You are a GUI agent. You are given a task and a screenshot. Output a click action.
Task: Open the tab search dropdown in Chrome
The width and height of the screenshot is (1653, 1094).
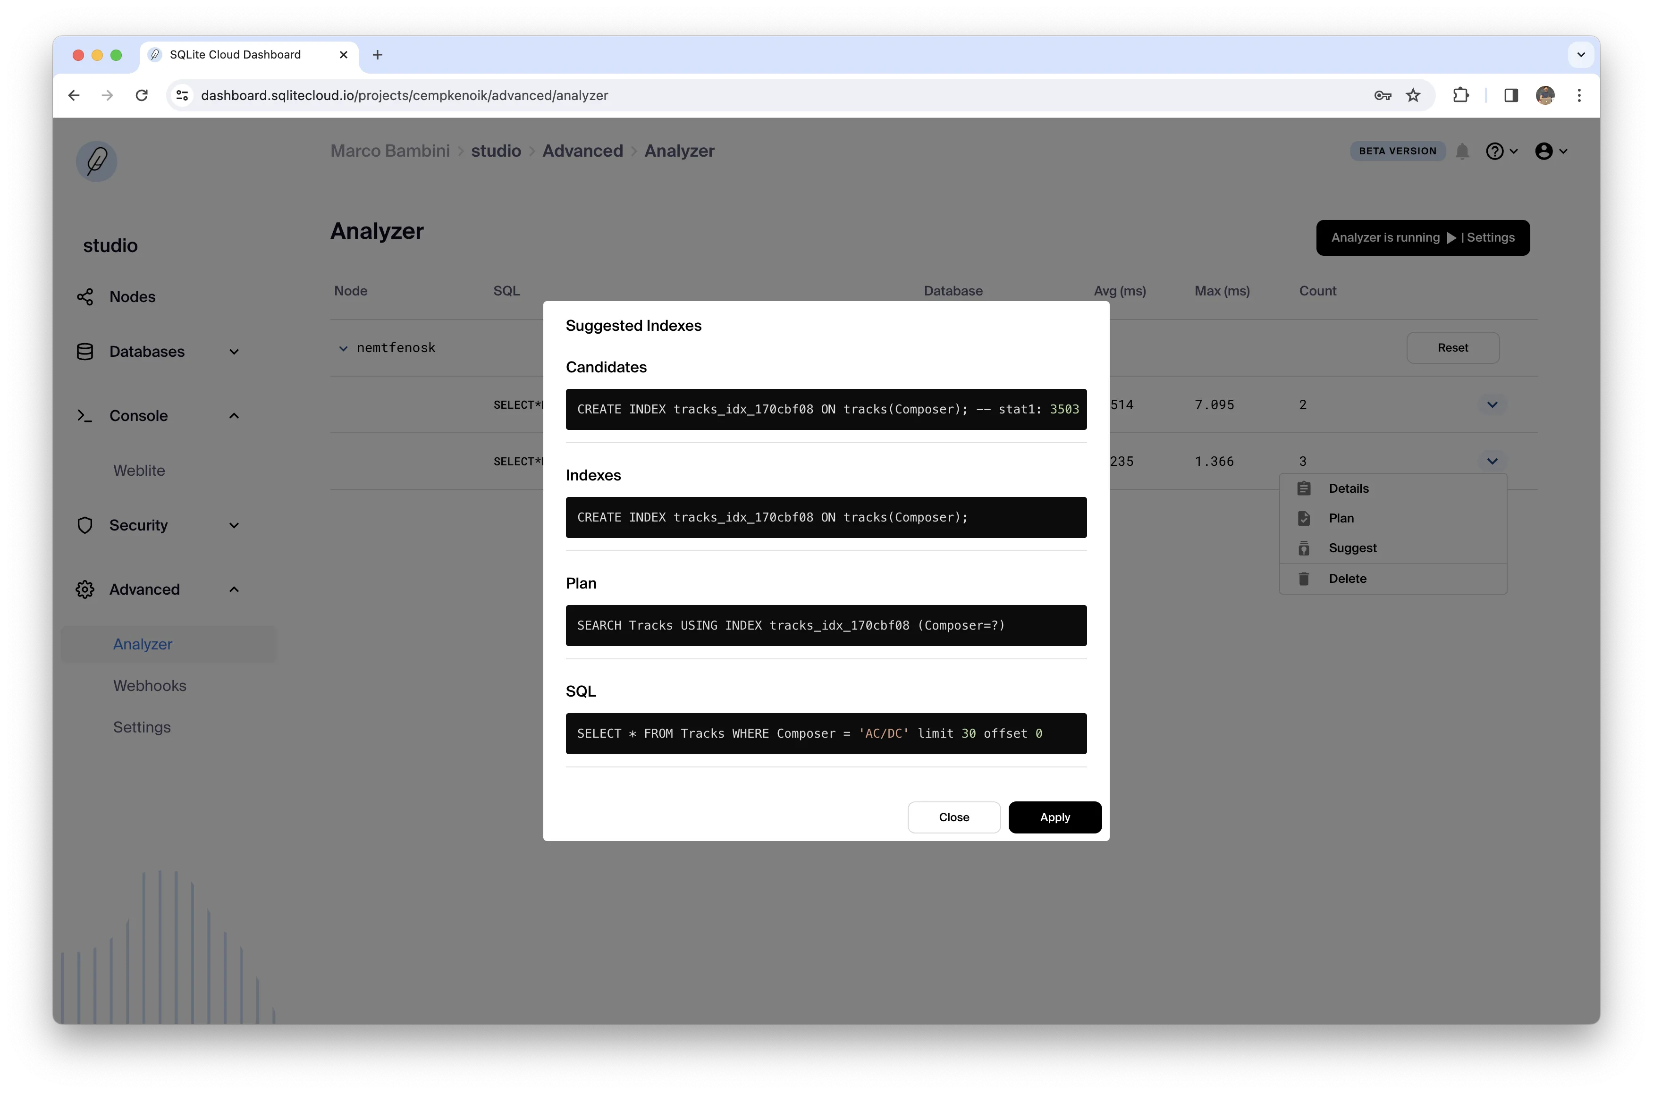point(1580,54)
